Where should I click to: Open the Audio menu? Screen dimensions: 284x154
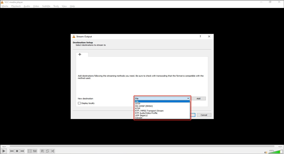point(27,6)
